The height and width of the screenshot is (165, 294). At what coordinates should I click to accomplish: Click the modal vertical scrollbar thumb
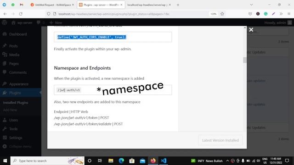(245, 60)
